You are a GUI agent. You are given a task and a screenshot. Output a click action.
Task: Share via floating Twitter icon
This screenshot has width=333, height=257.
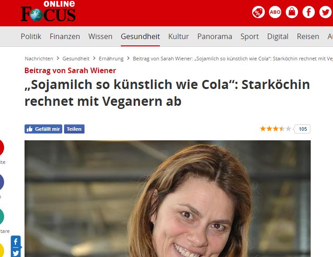(16, 253)
